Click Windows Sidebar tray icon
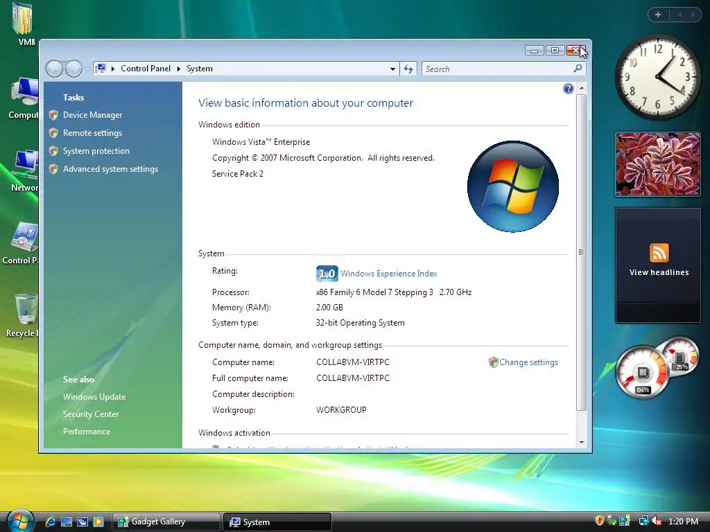Image resolution: width=710 pixels, height=532 pixels. (625, 521)
